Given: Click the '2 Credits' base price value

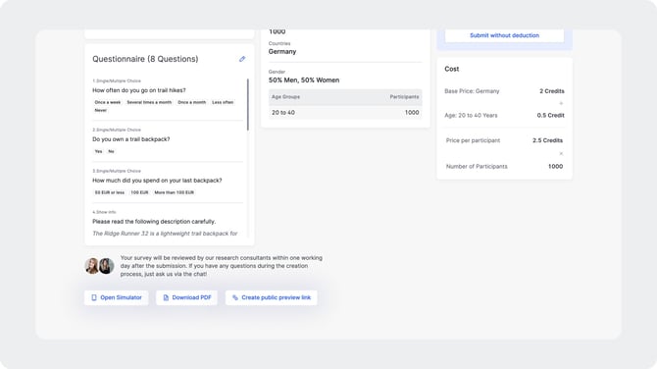Looking at the screenshot, I should 552,91.
